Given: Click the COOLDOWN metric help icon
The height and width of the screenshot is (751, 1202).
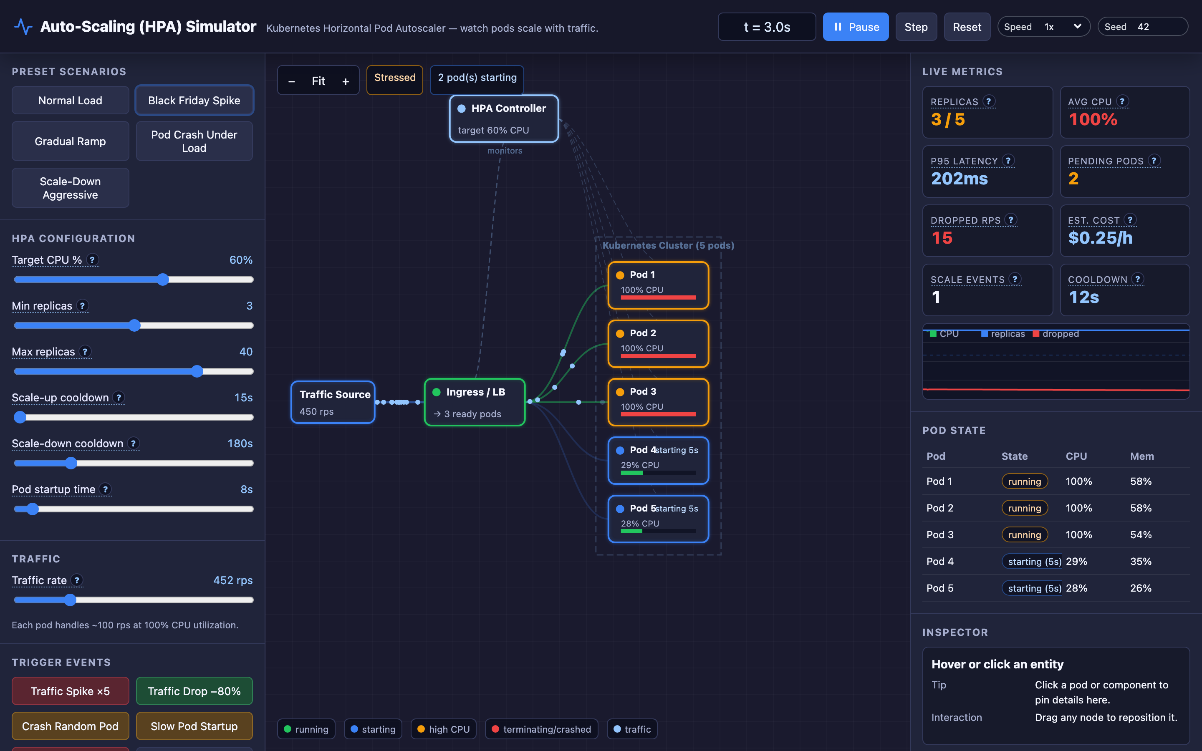Looking at the screenshot, I should (1137, 279).
